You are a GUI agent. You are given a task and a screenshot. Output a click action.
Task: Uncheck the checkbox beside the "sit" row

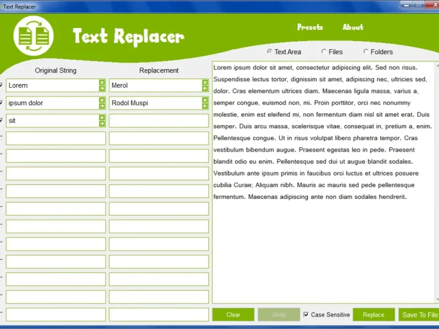[1, 120]
